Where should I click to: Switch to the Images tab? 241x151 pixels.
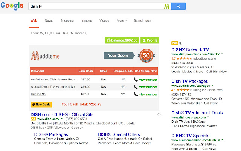coord(87,20)
